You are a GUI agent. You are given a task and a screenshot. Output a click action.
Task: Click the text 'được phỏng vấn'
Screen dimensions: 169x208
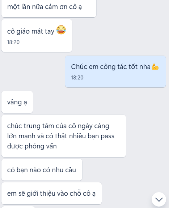32,146
